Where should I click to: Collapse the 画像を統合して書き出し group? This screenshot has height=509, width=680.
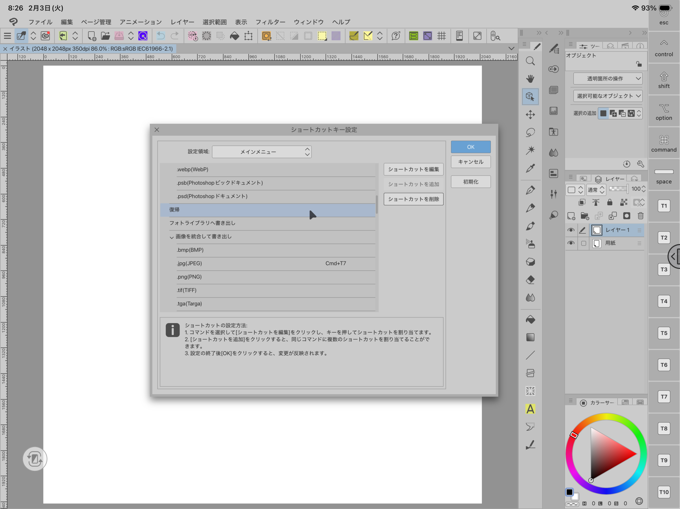(x=172, y=237)
